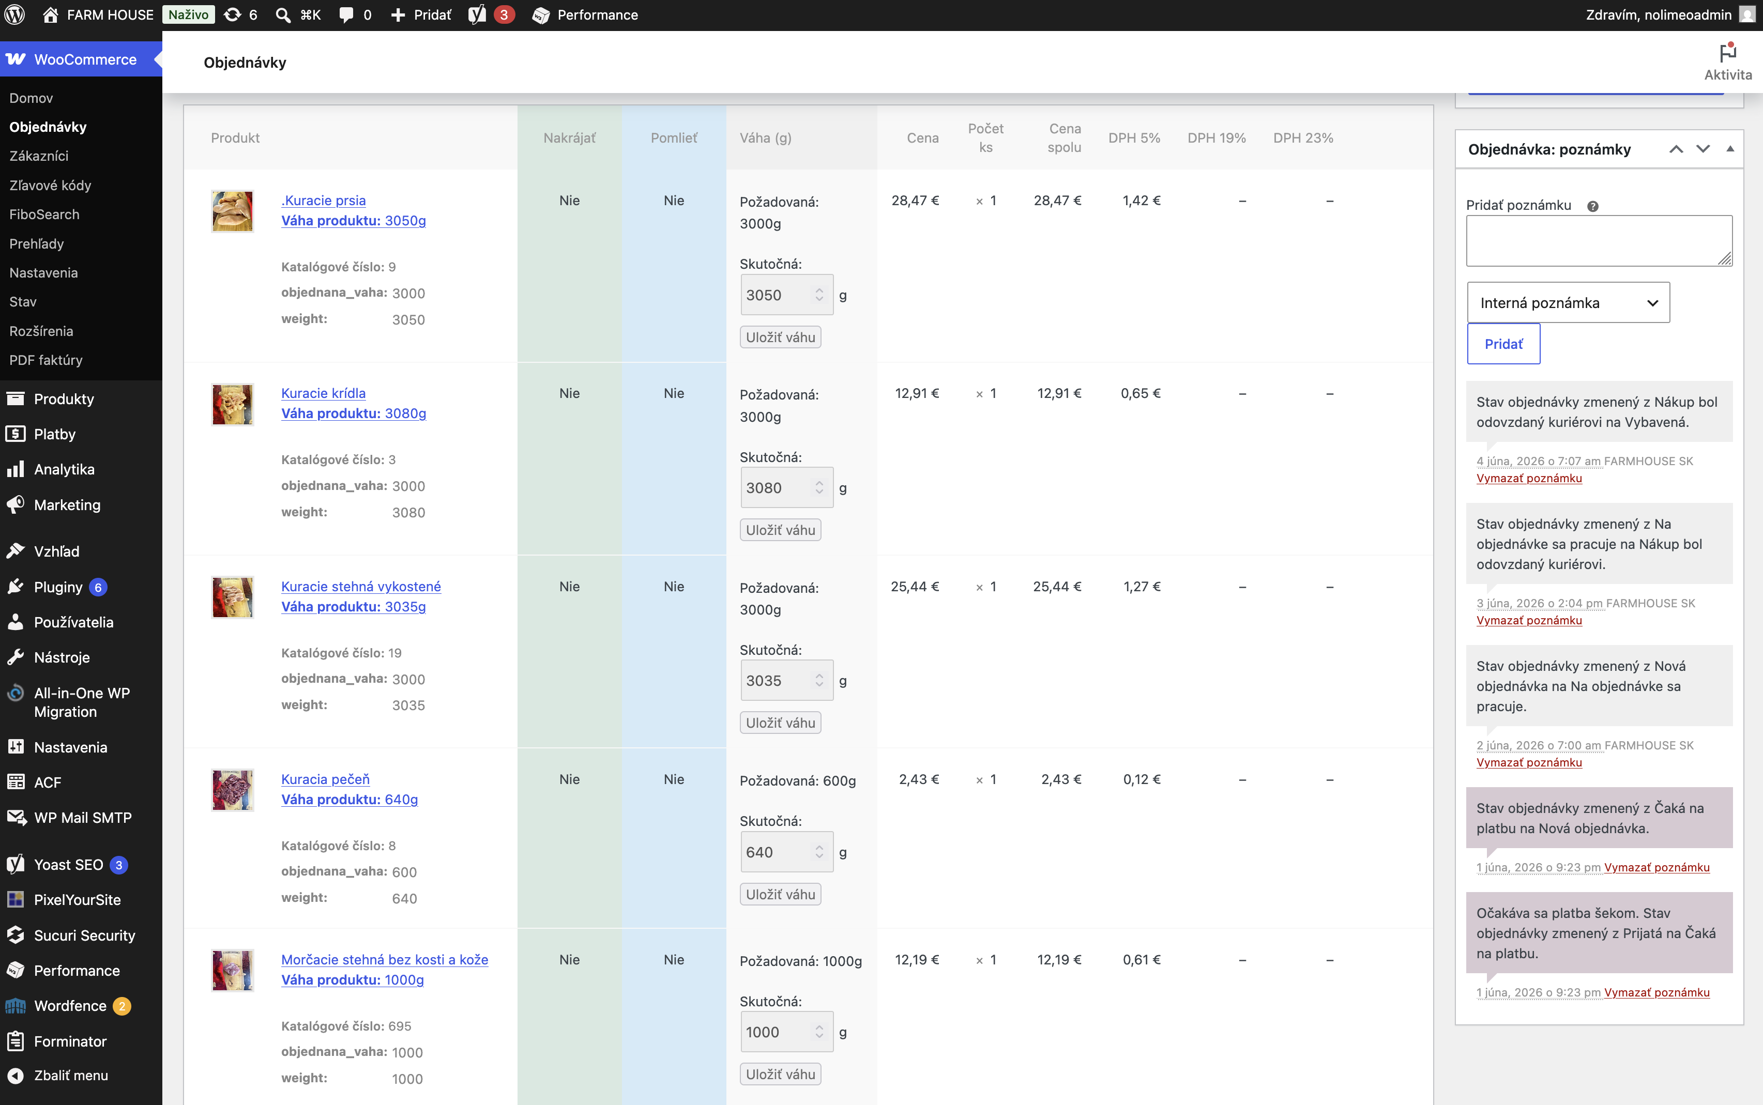
Task: Open Morčacie stehná bez kosti a kože link
Action: coord(385,960)
